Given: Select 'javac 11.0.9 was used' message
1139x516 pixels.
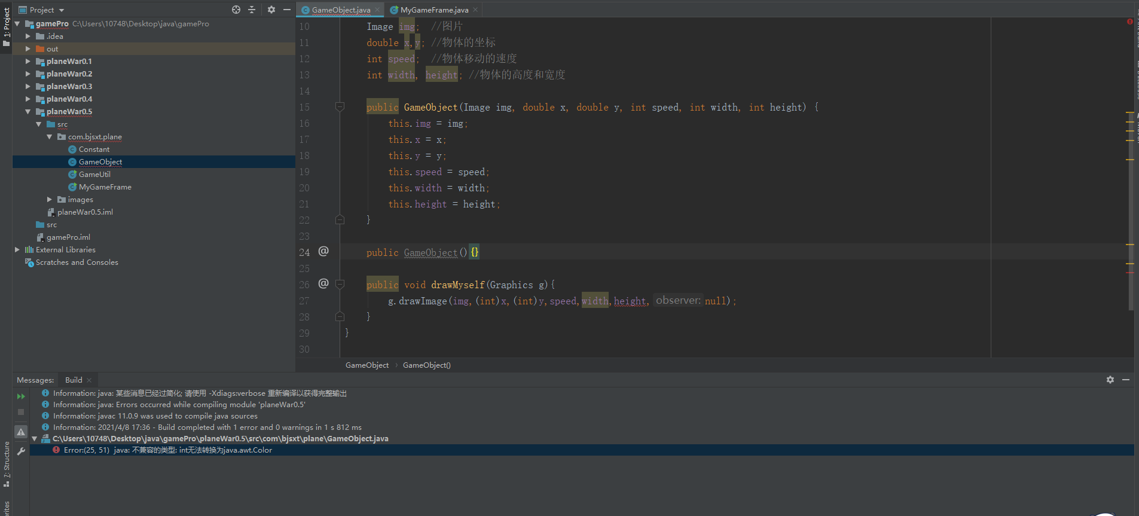Looking at the screenshot, I should click(x=155, y=416).
